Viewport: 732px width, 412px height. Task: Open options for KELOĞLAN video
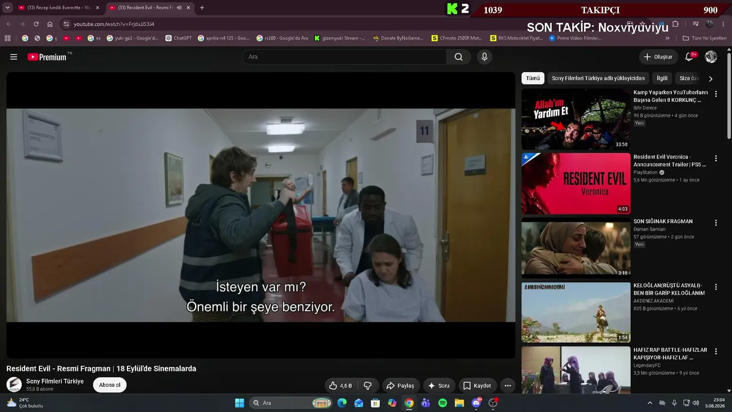[715, 287]
